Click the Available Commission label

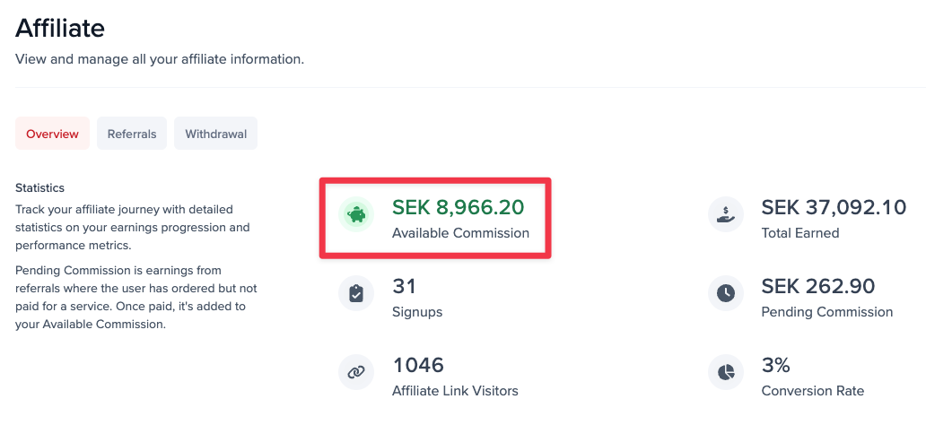click(x=460, y=233)
